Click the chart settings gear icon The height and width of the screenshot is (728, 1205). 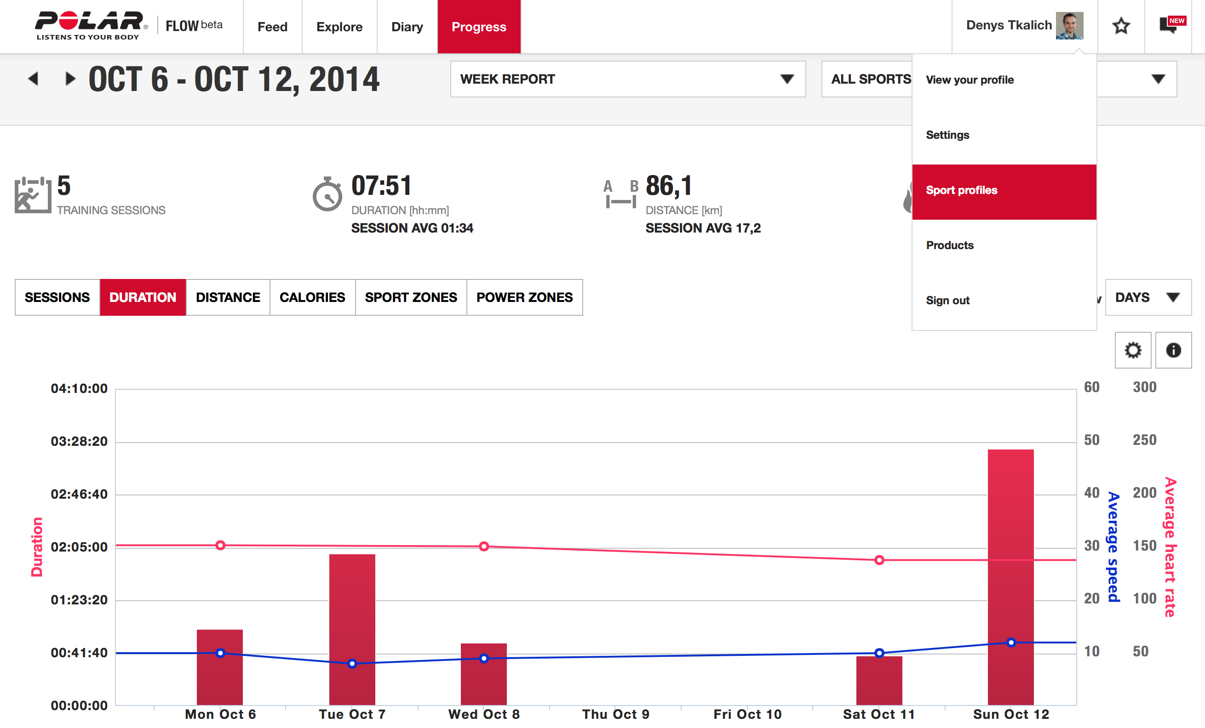tap(1133, 350)
